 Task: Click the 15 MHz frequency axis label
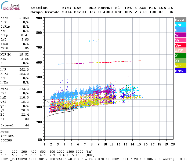pyautogui.click(x=139, y=144)
